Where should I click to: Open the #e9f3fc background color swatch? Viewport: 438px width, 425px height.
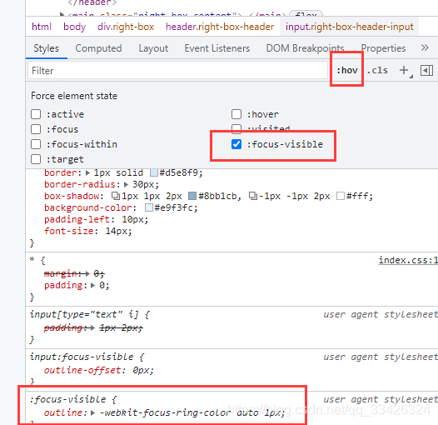click(149, 207)
